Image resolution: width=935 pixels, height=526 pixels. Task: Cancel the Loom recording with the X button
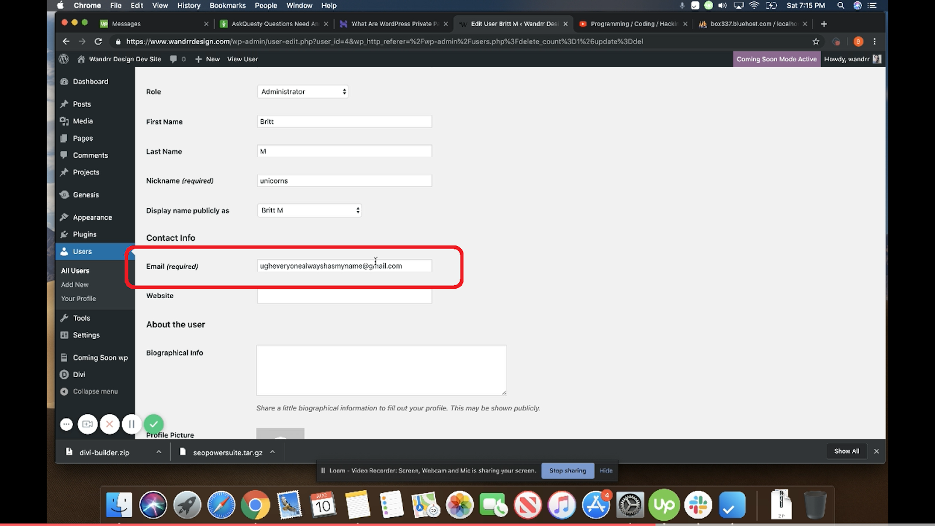(109, 424)
